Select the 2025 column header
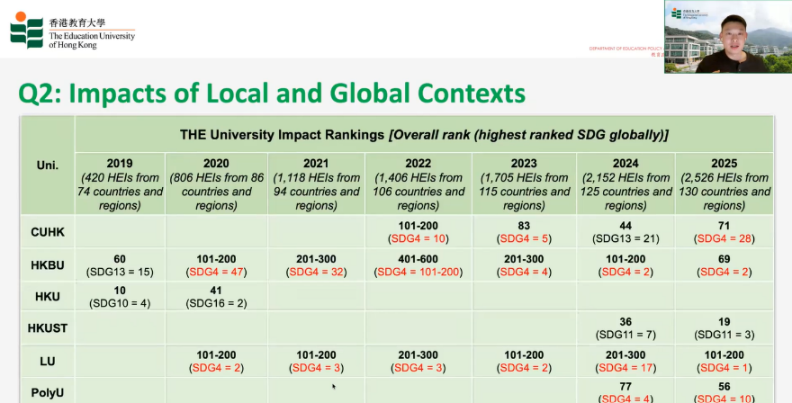The image size is (792, 403). coord(724,184)
